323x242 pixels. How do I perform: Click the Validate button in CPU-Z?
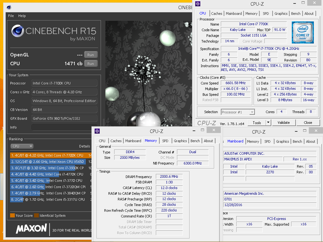284,123
